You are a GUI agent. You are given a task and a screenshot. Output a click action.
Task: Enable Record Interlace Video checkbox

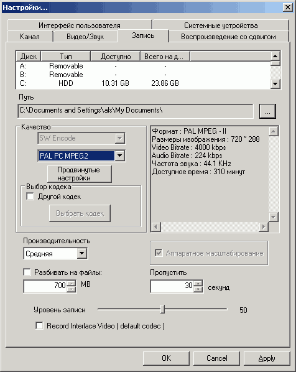39,326
